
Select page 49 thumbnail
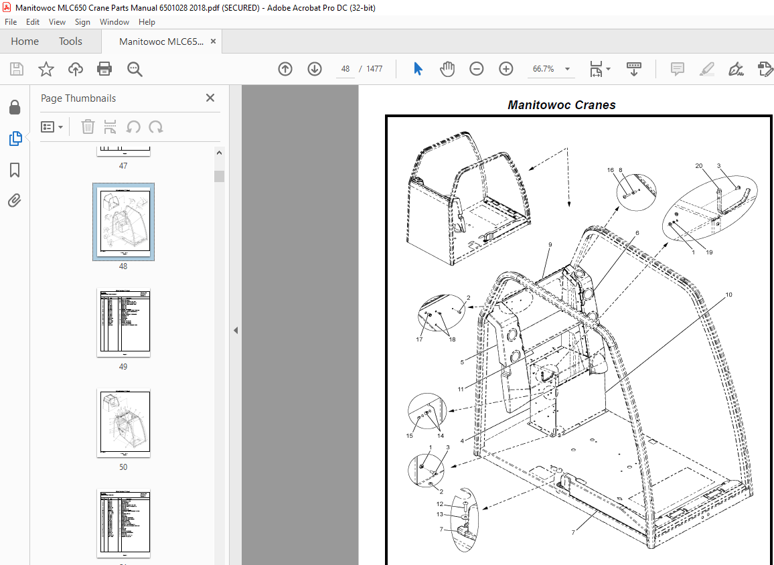click(123, 322)
